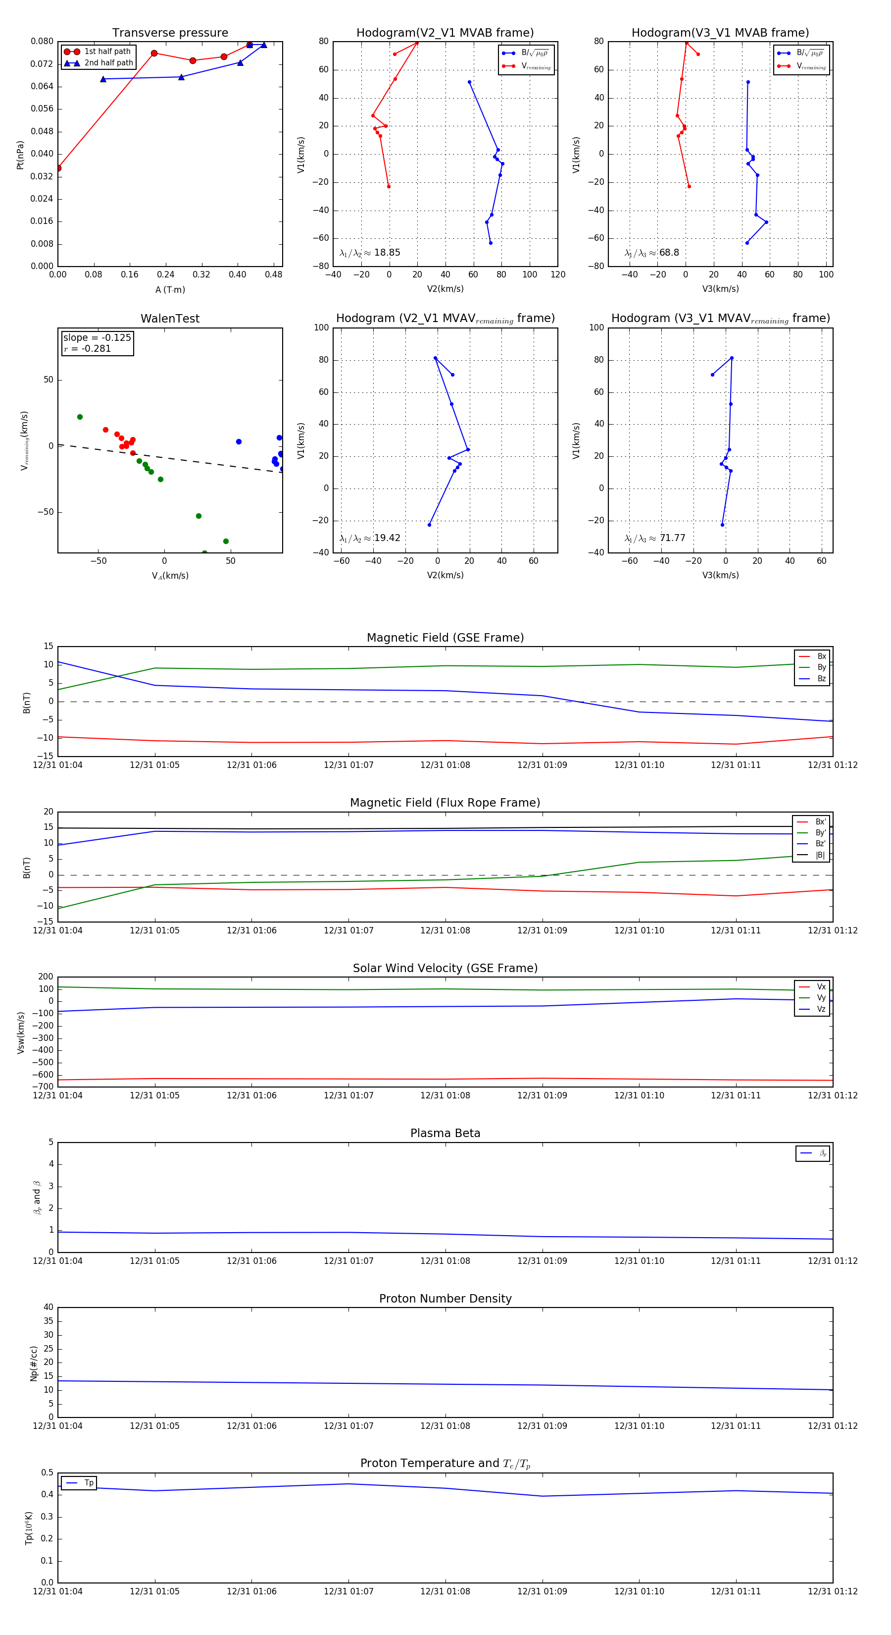The width and height of the screenshot is (891, 1635).
Task: Click the 'Tp(10^6K)' y-axis label
Action: (x=29, y=1528)
